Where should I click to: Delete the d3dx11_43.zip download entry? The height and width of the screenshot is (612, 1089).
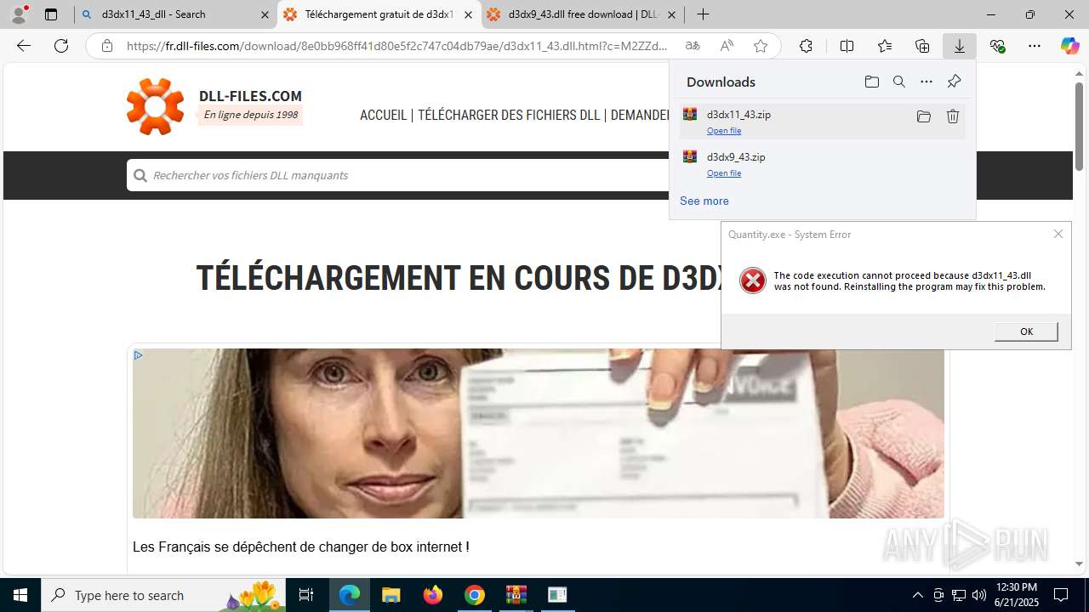coord(953,116)
